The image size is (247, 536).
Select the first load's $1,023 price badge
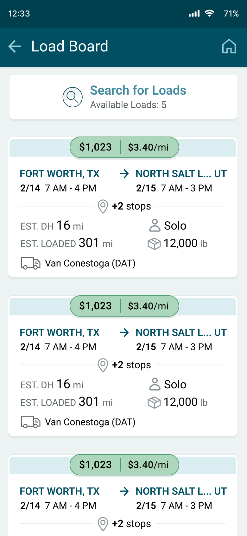coord(96,147)
